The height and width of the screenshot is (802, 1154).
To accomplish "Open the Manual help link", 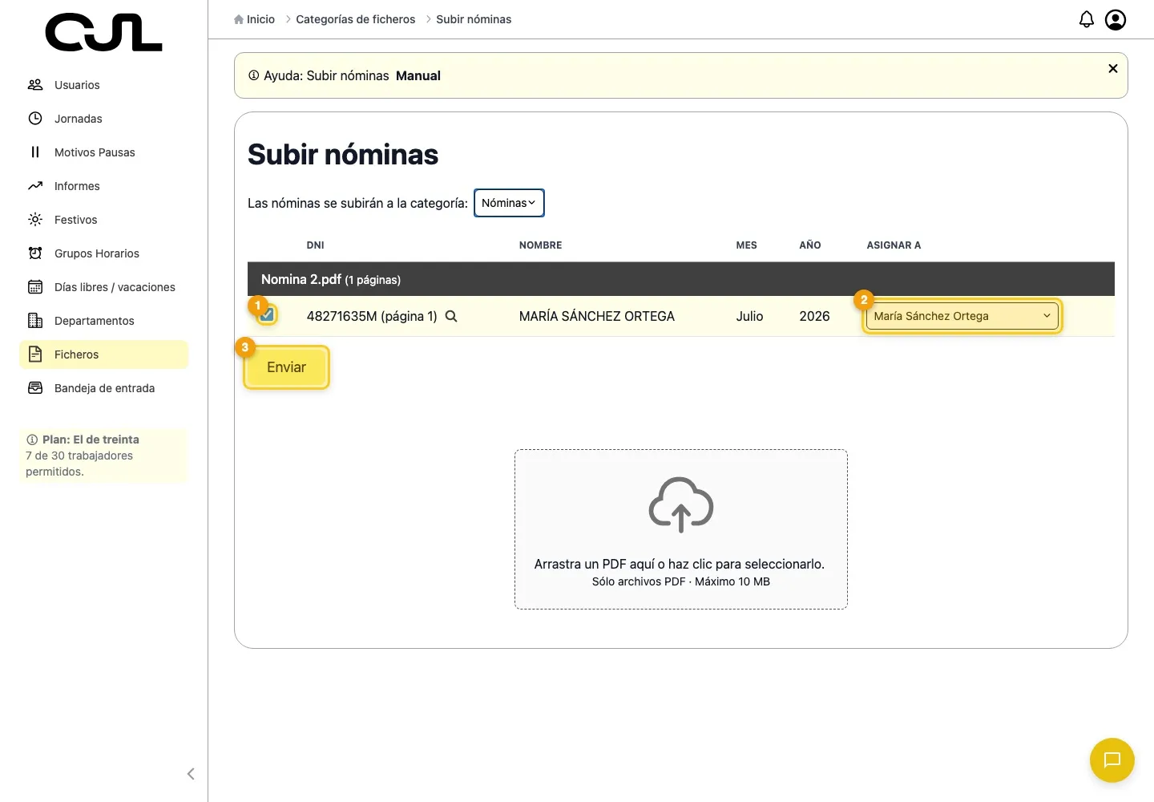I will [x=418, y=75].
